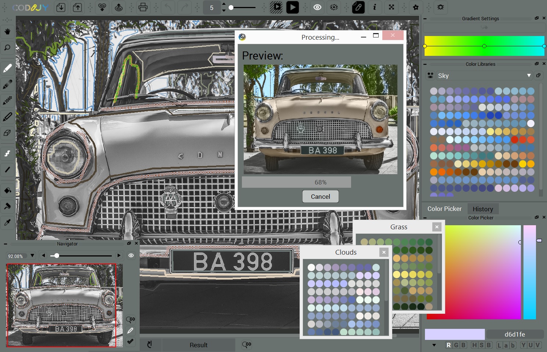Select middle gradient stop on gradient bar
547x352 pixels.
[x=484, y=46]
